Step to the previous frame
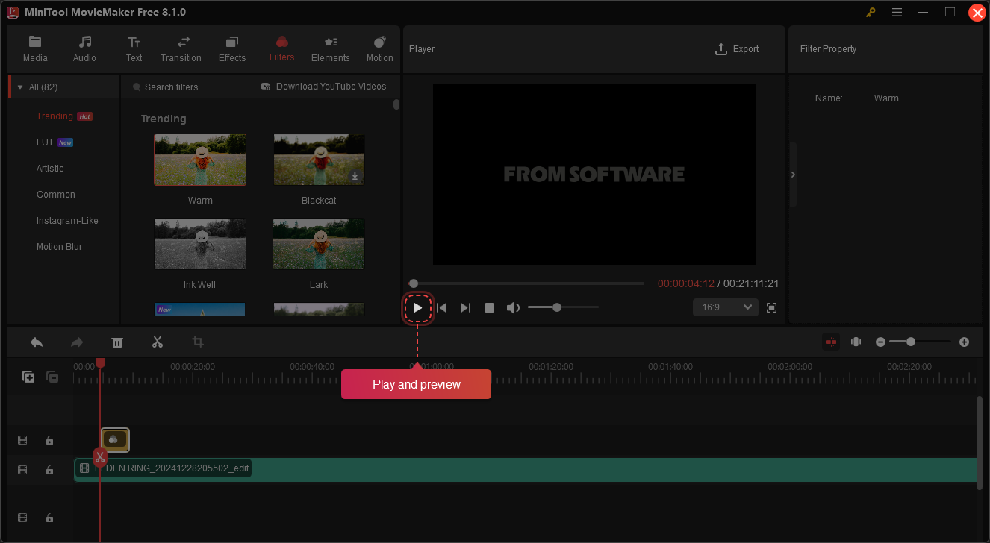990x543 pixels. point(442,307)
